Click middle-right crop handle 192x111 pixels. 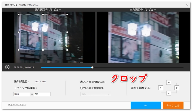pos(67,32)
